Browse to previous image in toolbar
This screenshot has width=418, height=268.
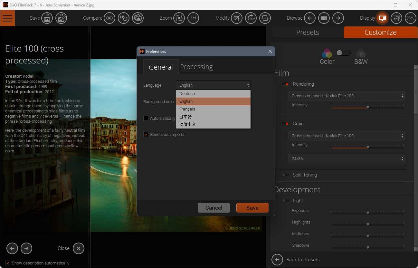click(x=310, y=18)
